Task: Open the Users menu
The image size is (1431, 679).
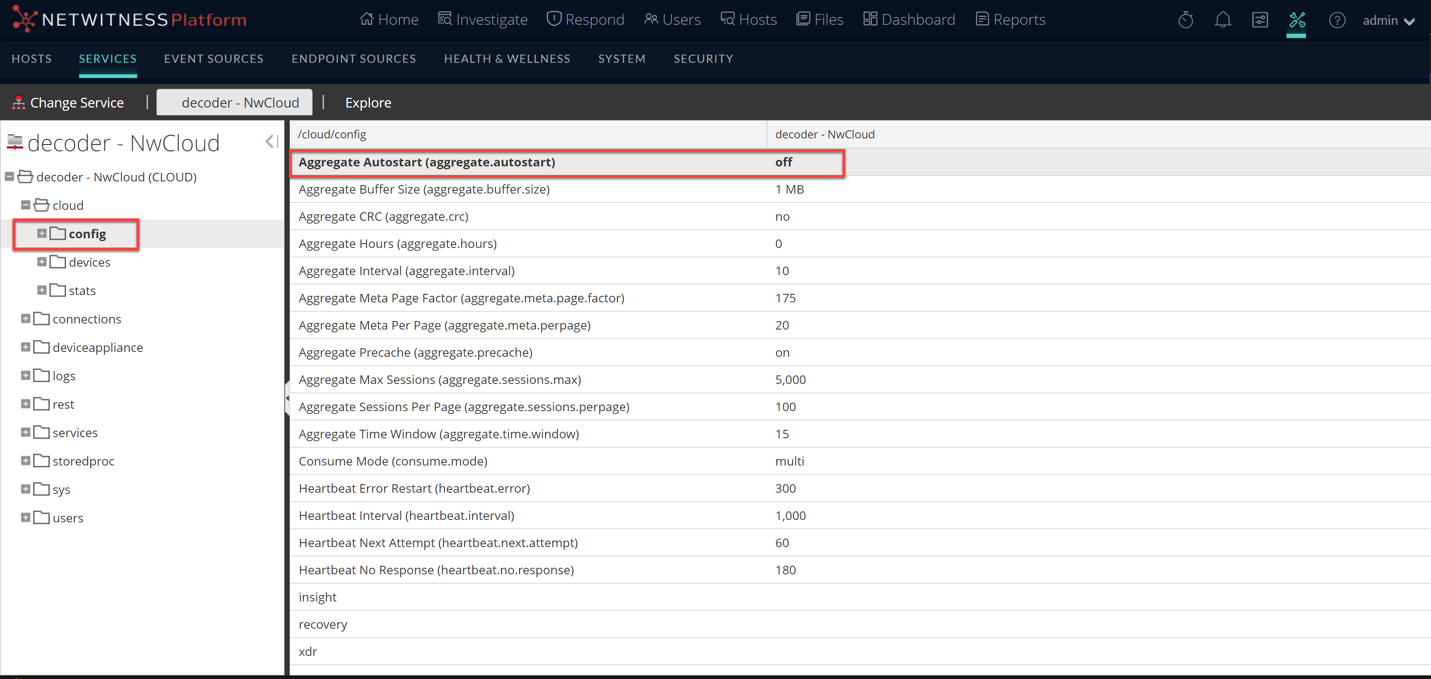Action: [x=672, y=19]
